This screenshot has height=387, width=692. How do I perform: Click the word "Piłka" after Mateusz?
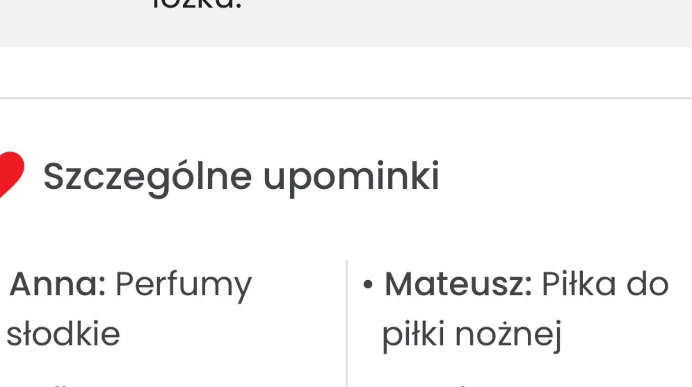(579, 284)
